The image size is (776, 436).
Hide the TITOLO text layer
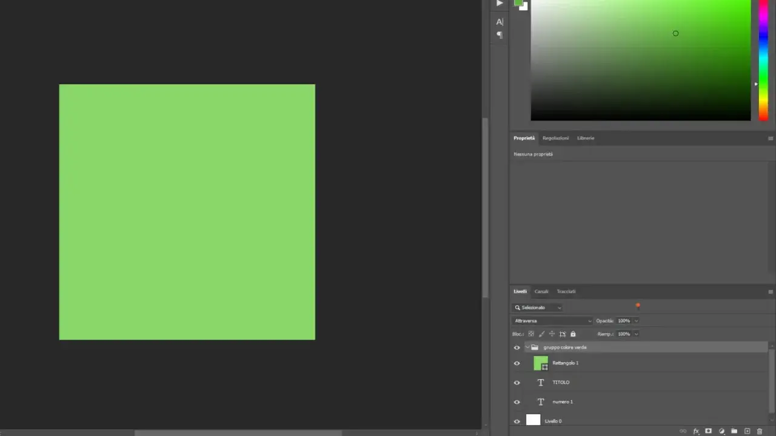click(x=517, y=383)
